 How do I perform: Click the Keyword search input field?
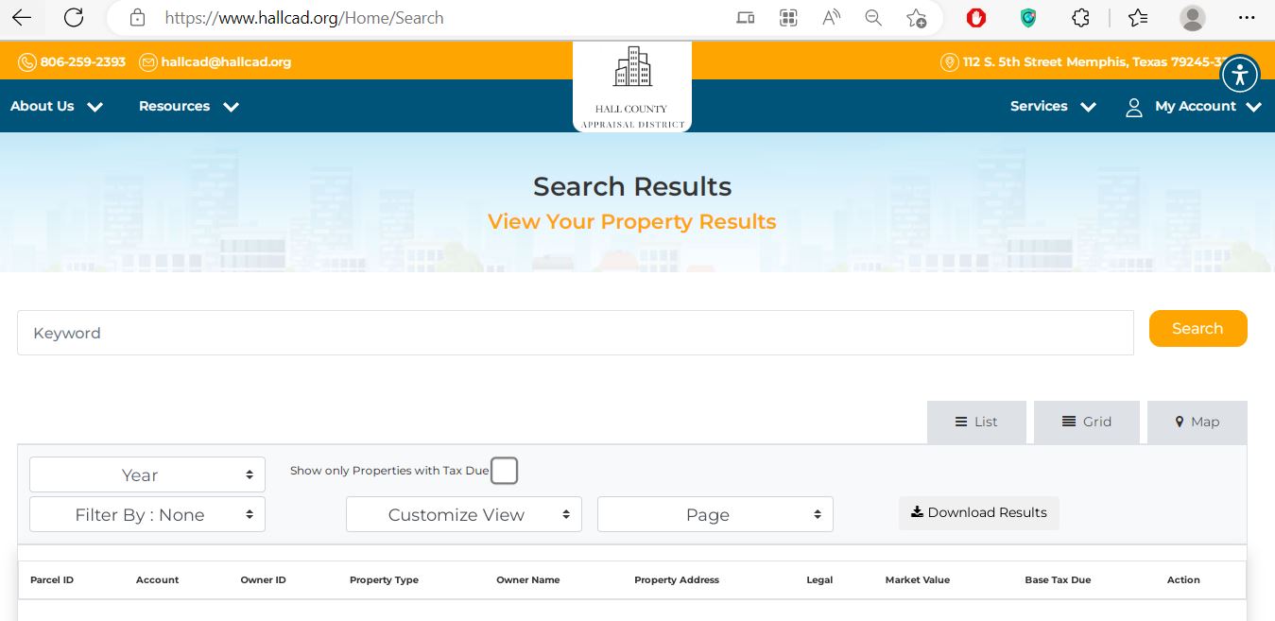click(x=575, y=333)
